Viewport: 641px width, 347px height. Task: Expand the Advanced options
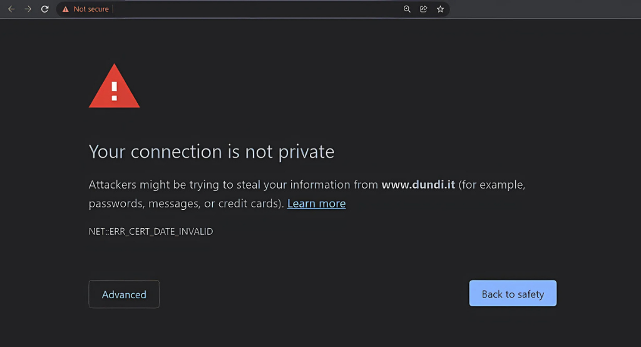(124, 294)
